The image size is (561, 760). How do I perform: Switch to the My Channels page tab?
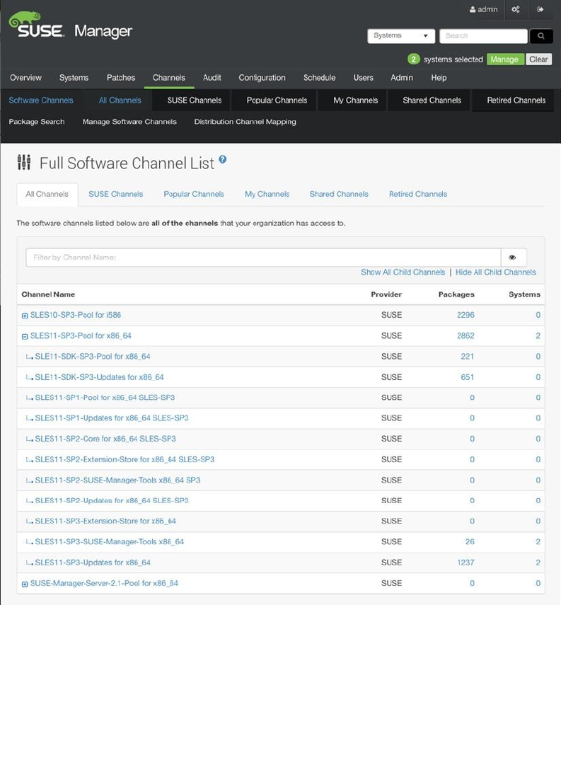point(267,194)
